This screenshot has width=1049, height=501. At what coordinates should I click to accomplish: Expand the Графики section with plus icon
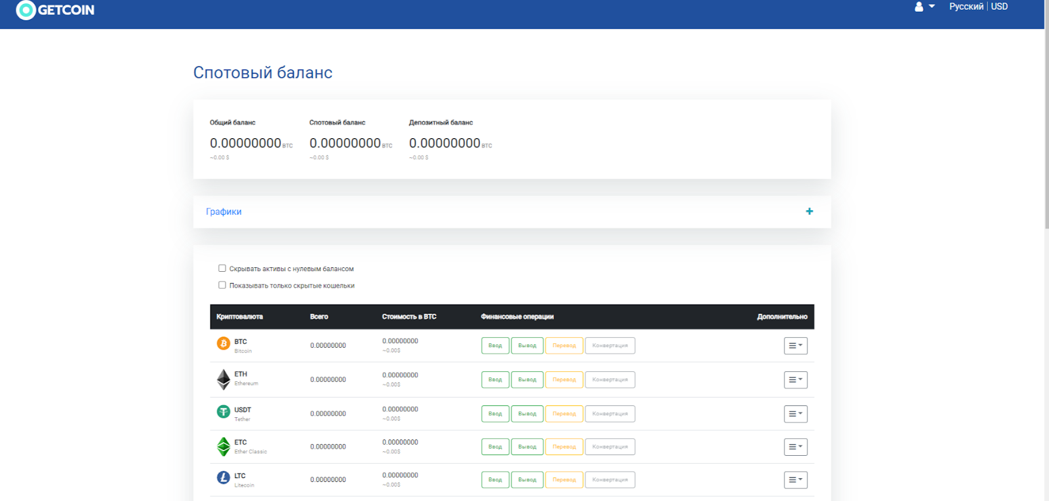pos(810,212)
